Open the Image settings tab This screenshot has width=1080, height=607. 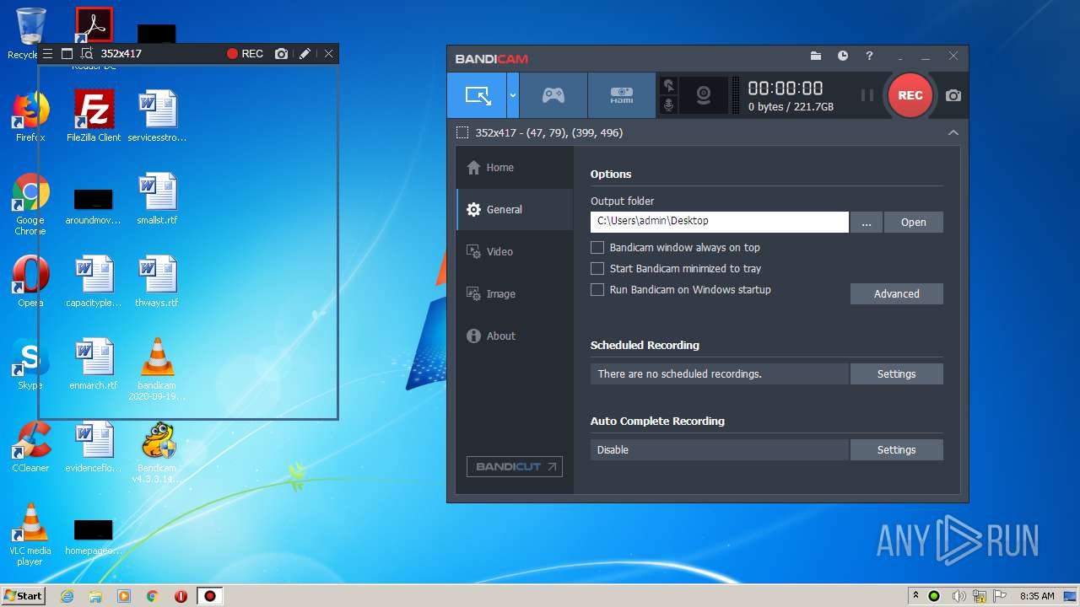[x=515, y=293]
